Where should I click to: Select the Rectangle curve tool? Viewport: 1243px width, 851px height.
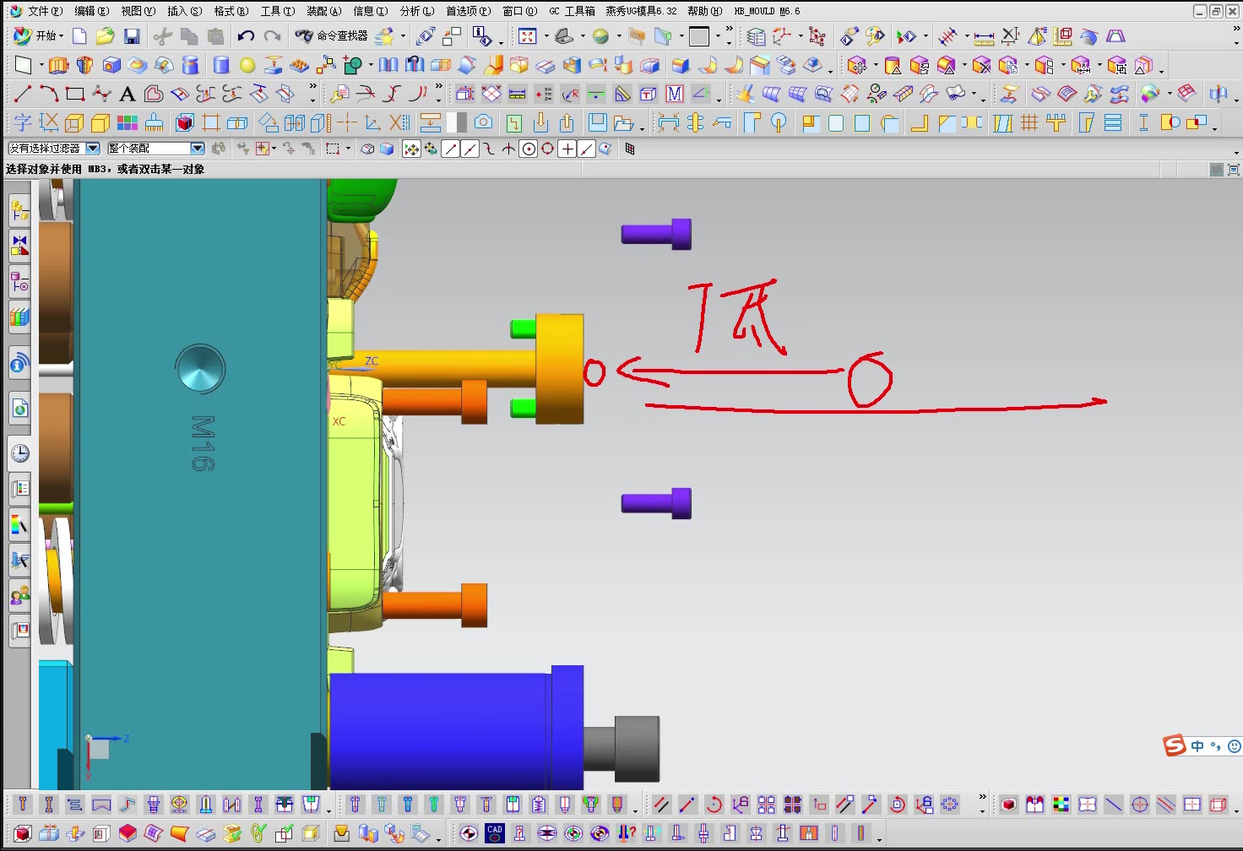coord(75,94)
